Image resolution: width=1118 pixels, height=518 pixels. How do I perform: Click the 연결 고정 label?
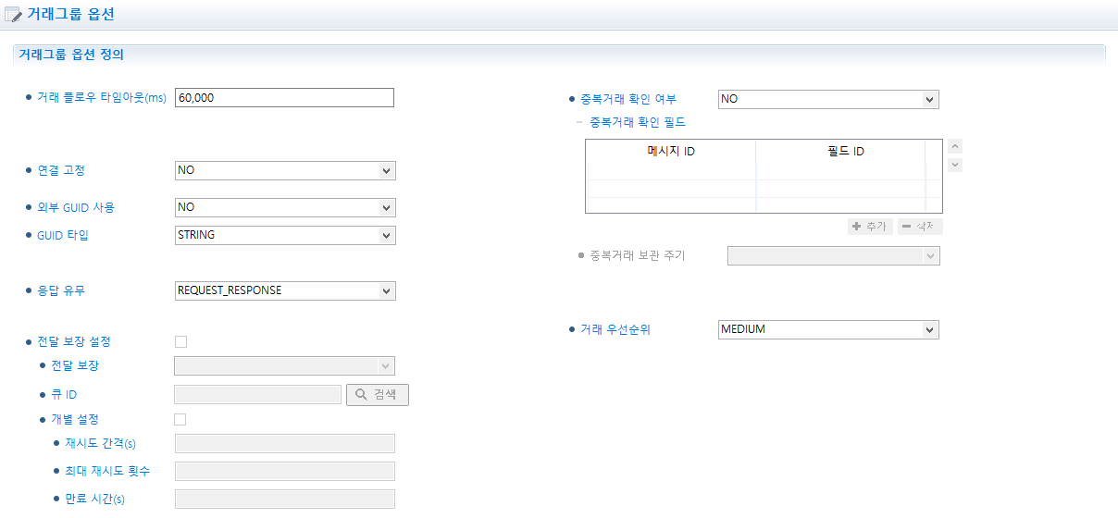click(x=61, y=170)
